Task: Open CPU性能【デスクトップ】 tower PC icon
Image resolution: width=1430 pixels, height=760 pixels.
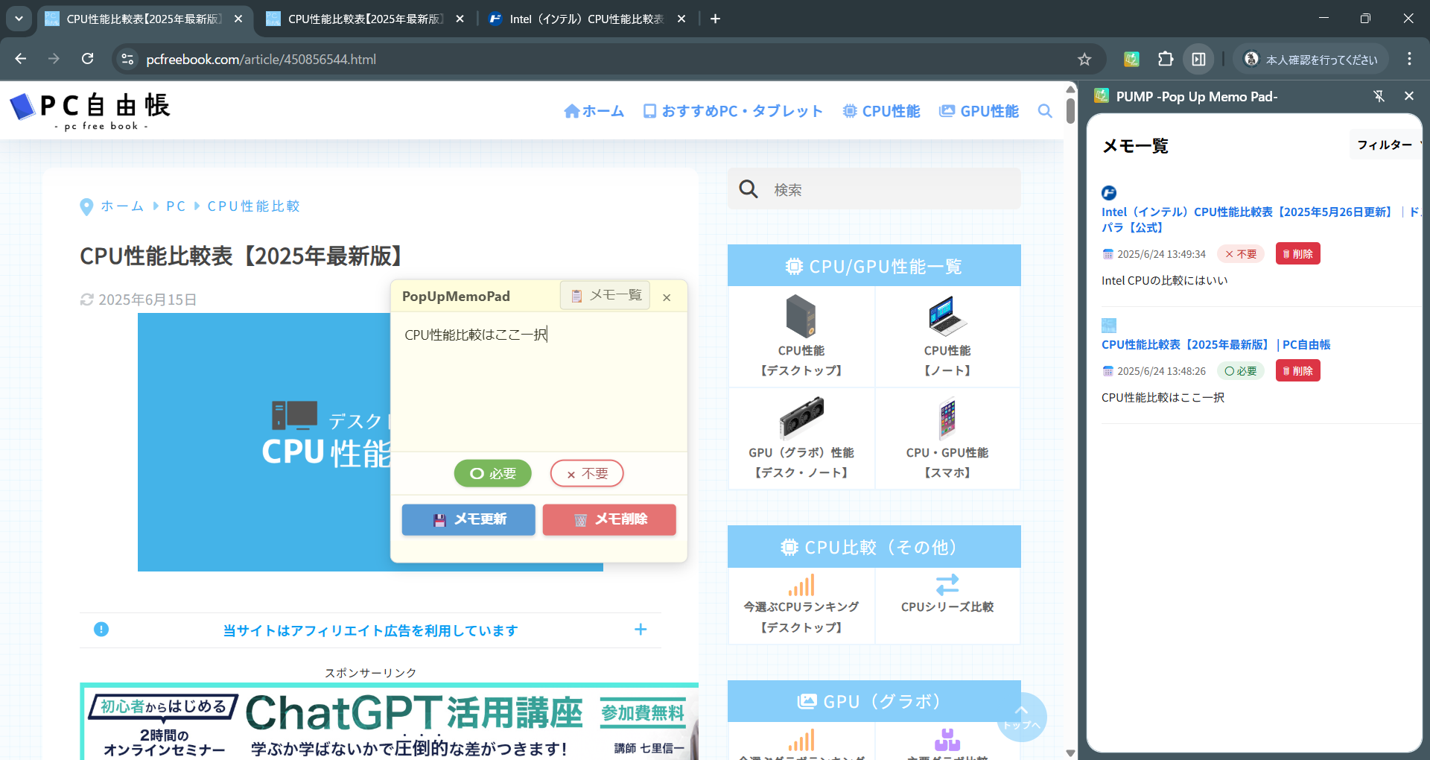Action: (x=801, y=317)
